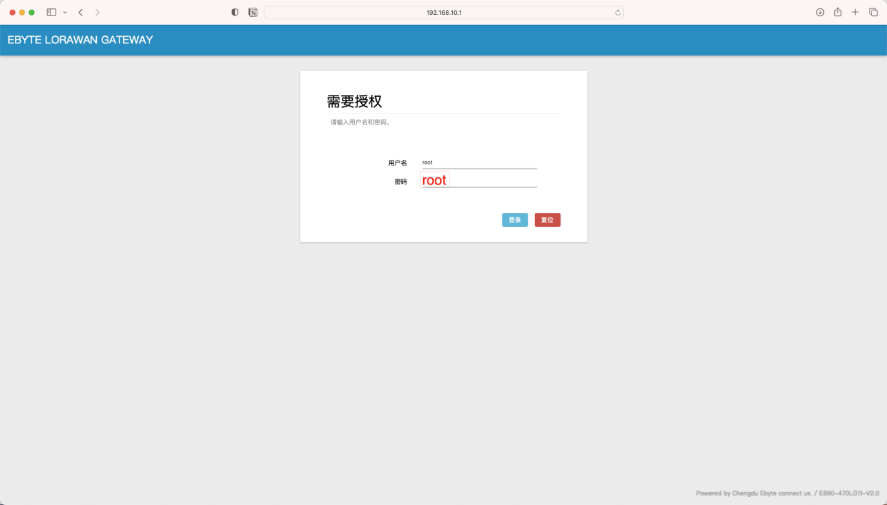887x505 pixels.
Task: Click the back navigation arrow
Action: 80,12
